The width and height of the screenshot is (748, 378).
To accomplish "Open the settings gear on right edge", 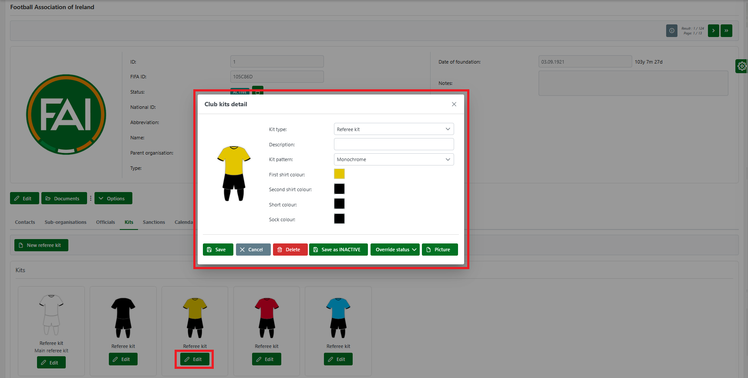I will 742,66.
